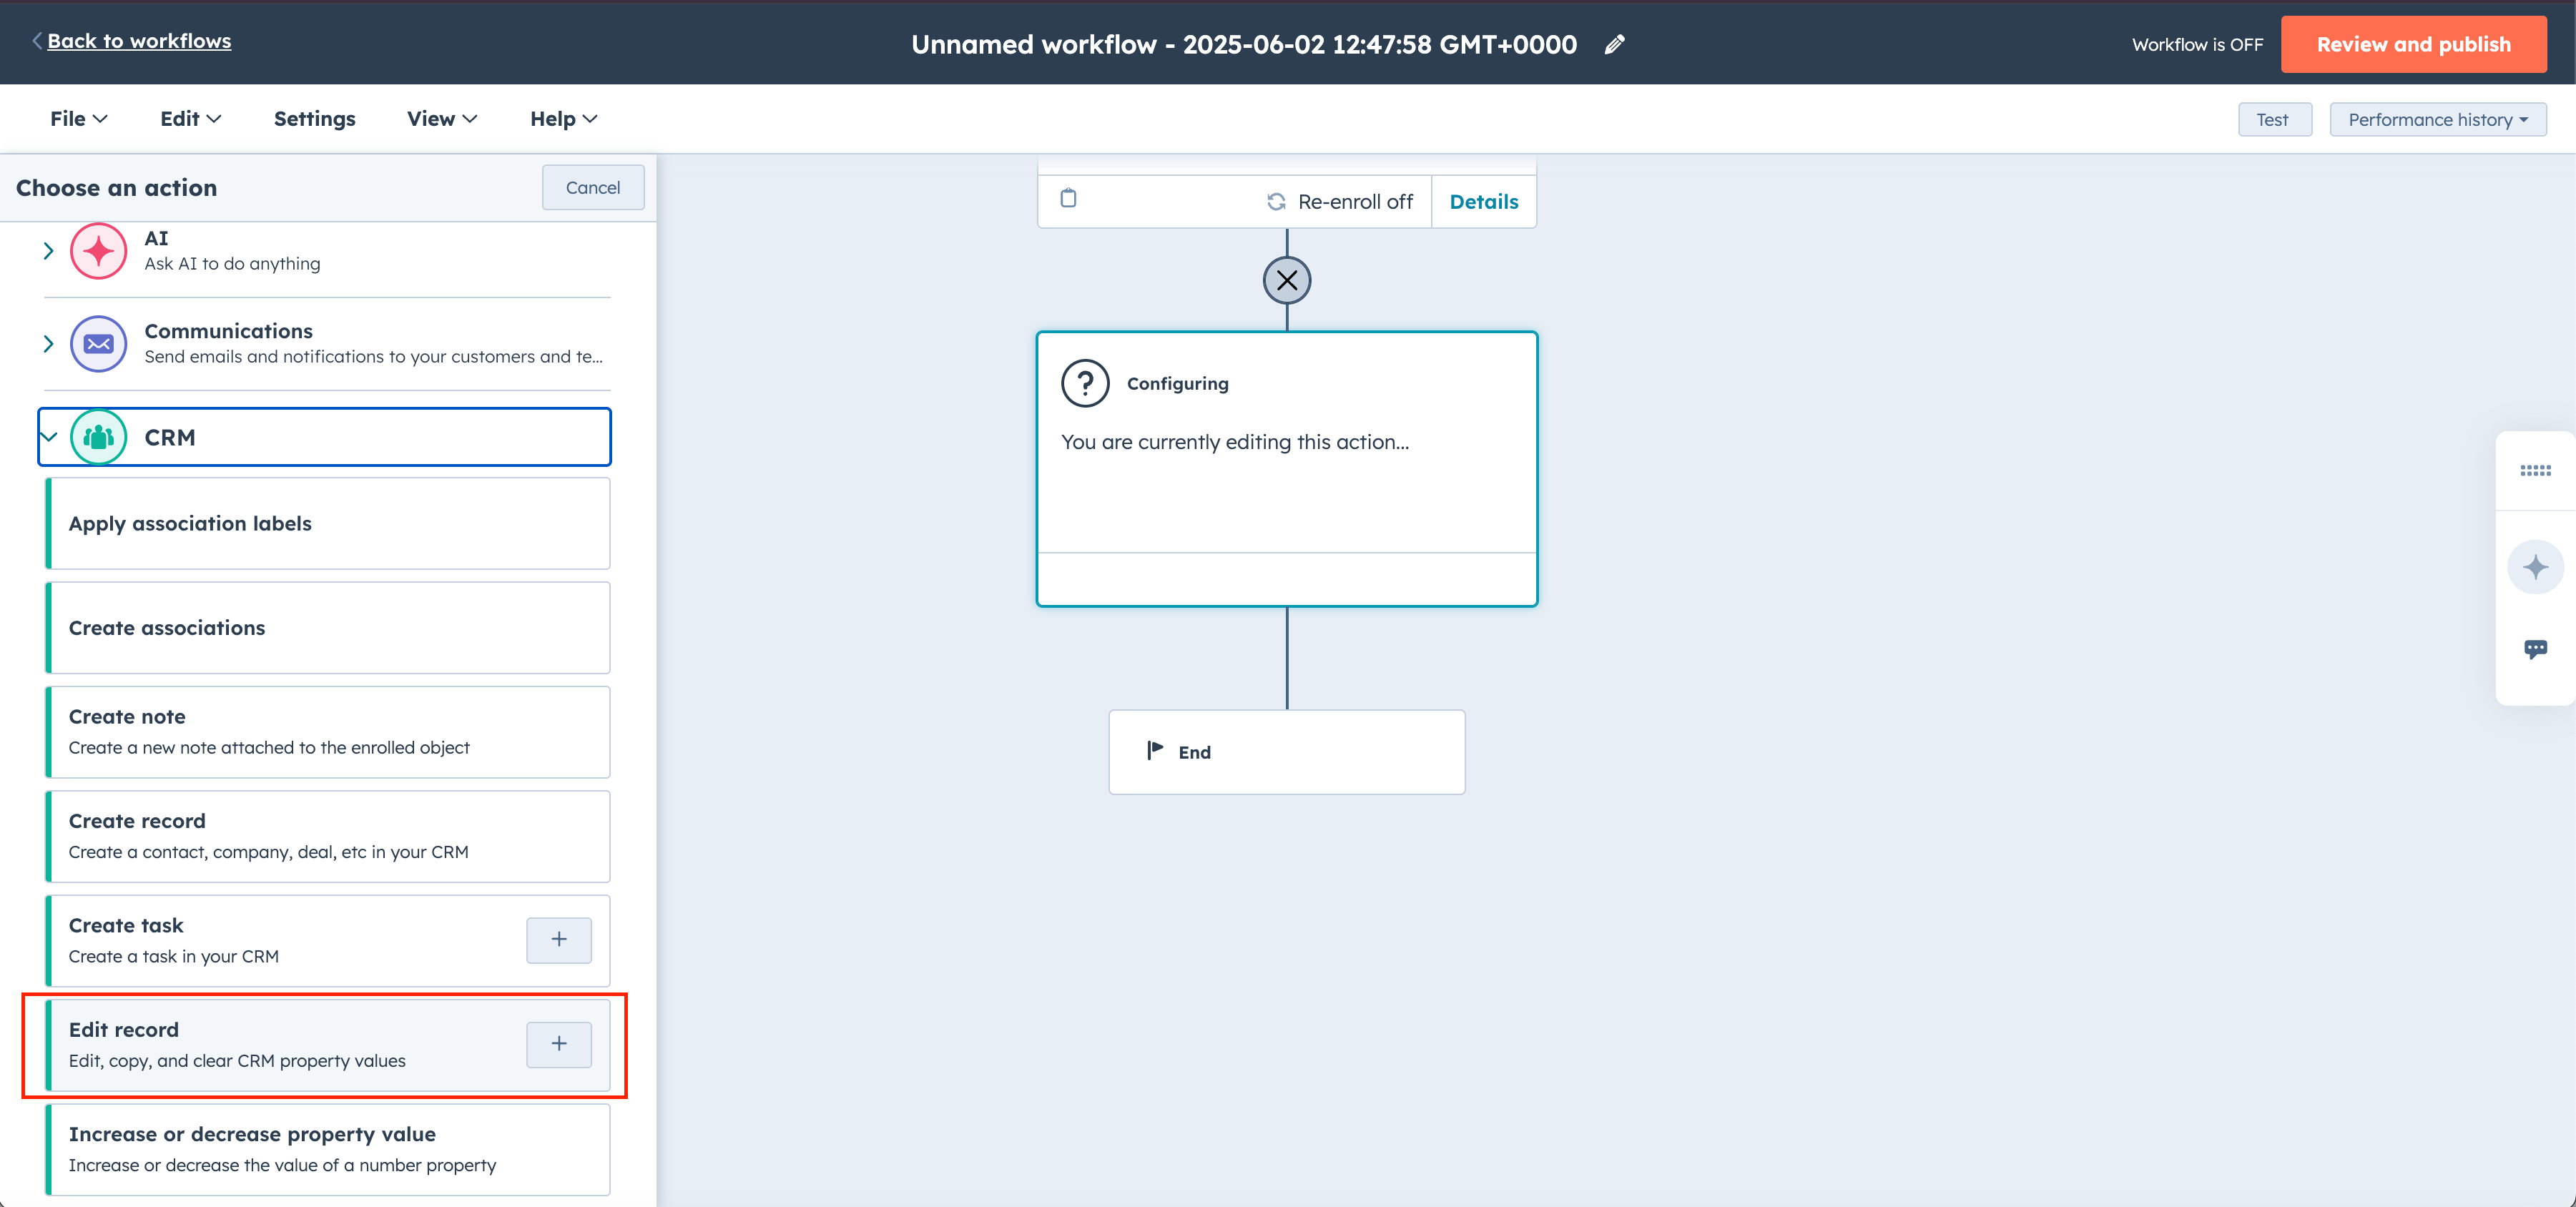
Task: Open Settings in the menu bar
Action: 315,119
